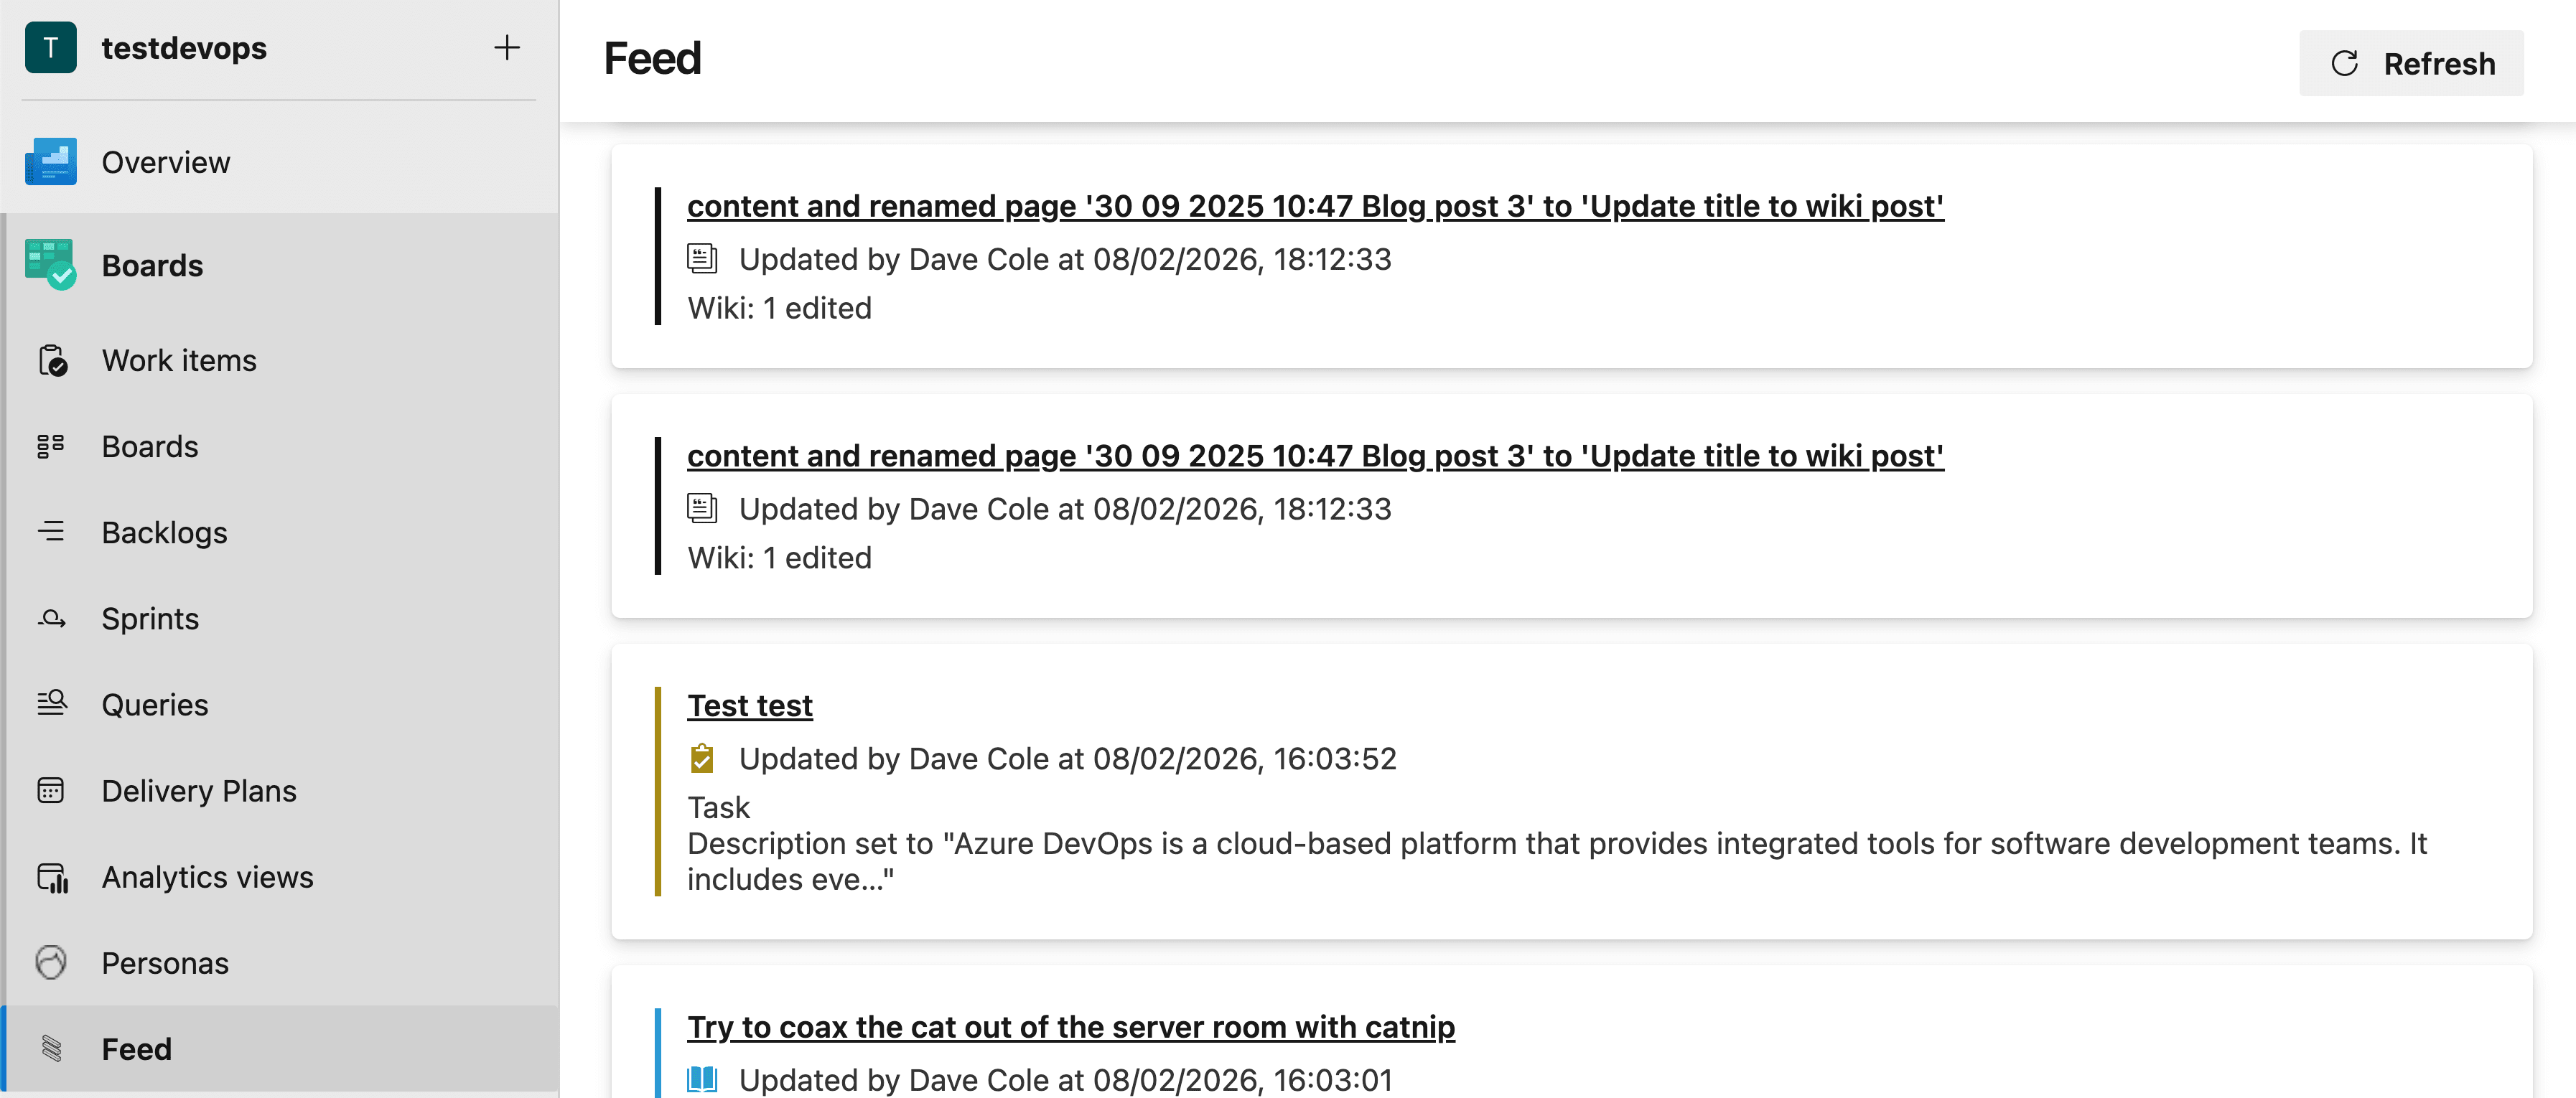Viewport: 2576px width, 1098px height.
Task: Open Delivery Plans via the calendar icon
Action: pos(51,790)
